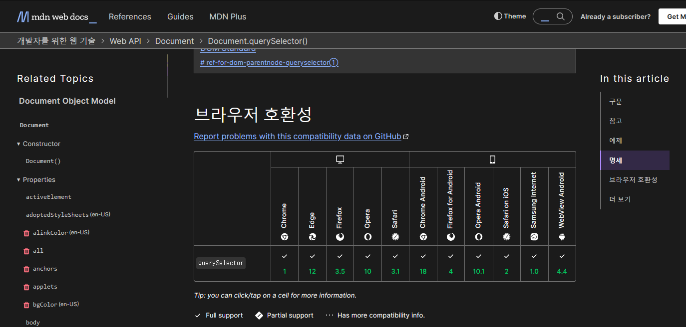Toggle the Theme switcher
Screen dimensions: 686x327
pos(510,16)
